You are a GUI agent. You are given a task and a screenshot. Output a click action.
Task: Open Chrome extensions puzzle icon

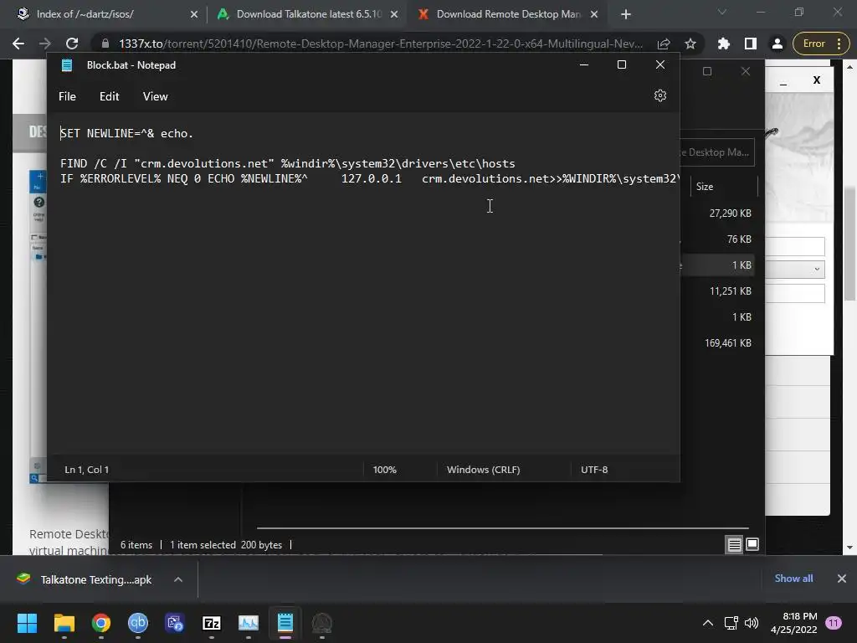tap(724, 44)
